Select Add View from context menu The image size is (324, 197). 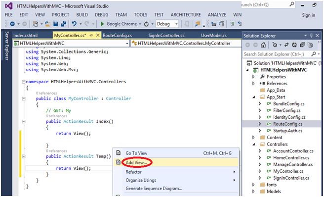pyautogui.click(x=176, y=162)
